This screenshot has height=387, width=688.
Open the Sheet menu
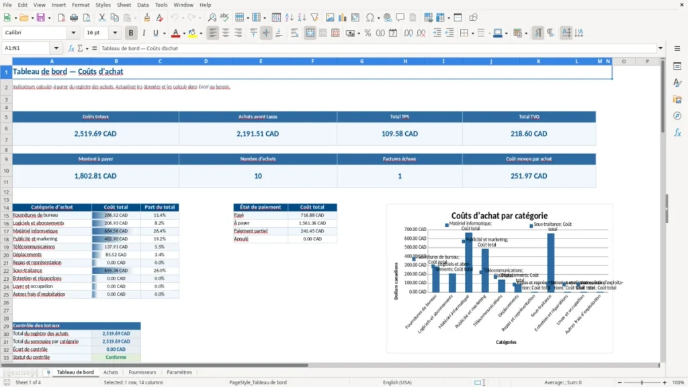point(124,5)
